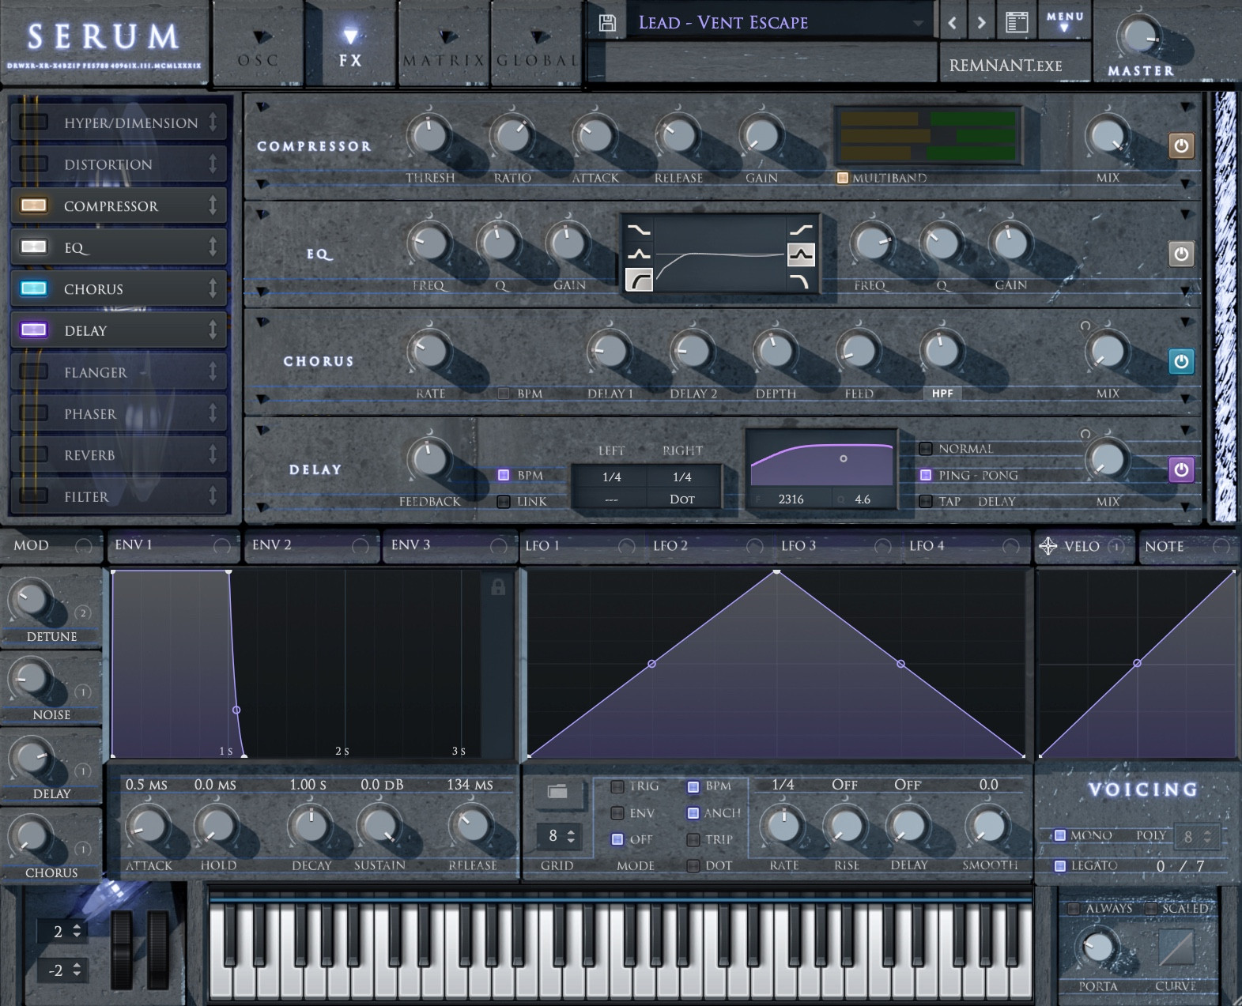Enable the Hyper/Dimension effect in rack list
Screen dimensions: 1242x1006
pos(33,122)
